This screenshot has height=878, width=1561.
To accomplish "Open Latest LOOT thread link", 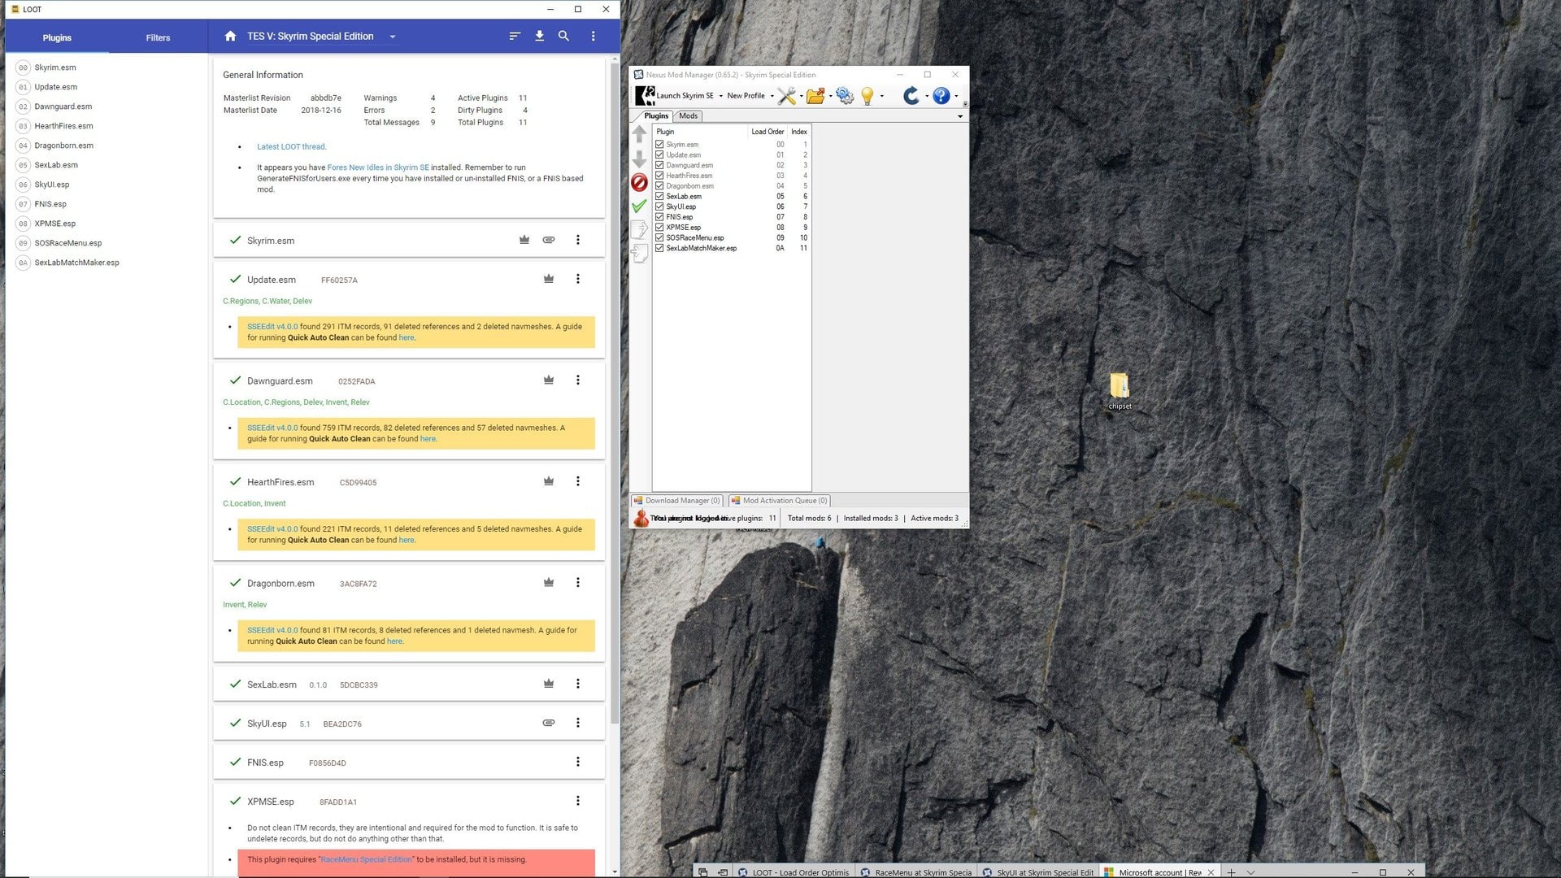I will (x=291, y=147).
